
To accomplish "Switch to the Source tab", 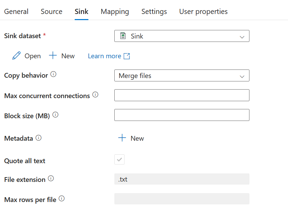I will pyautogui.click(x=52, y=12).
